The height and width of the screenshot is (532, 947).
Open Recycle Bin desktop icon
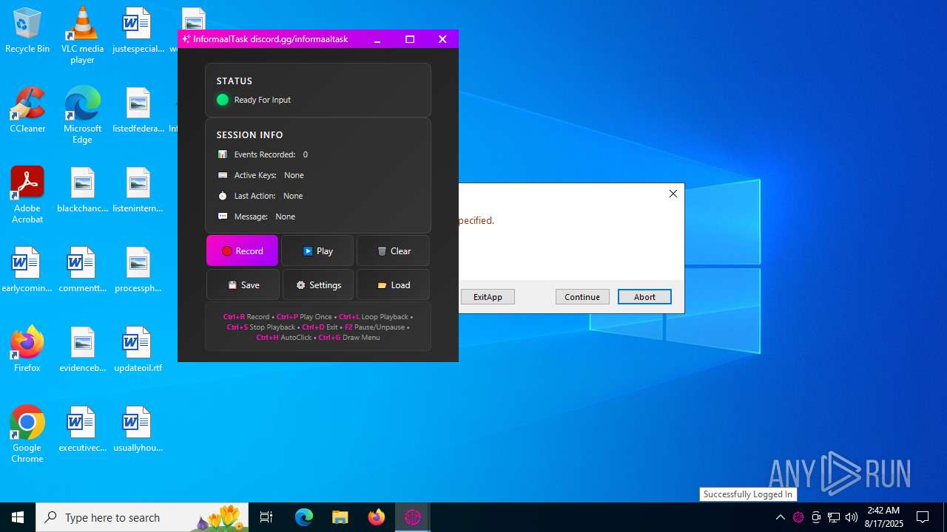[x=27, y=31]
